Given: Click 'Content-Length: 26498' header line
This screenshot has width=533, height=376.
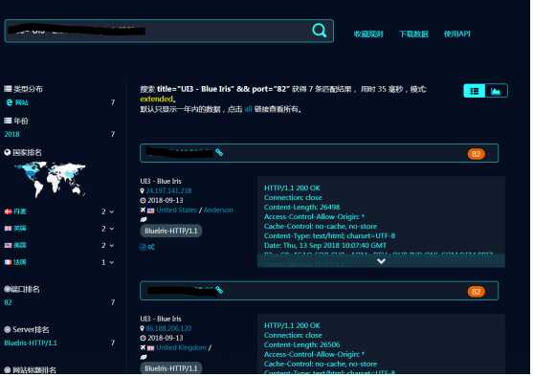Looking at the screenshot, I should click(301, 207).
